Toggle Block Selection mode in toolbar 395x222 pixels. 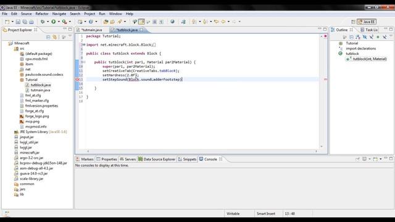pyautogui.click(x=155, y=22)
